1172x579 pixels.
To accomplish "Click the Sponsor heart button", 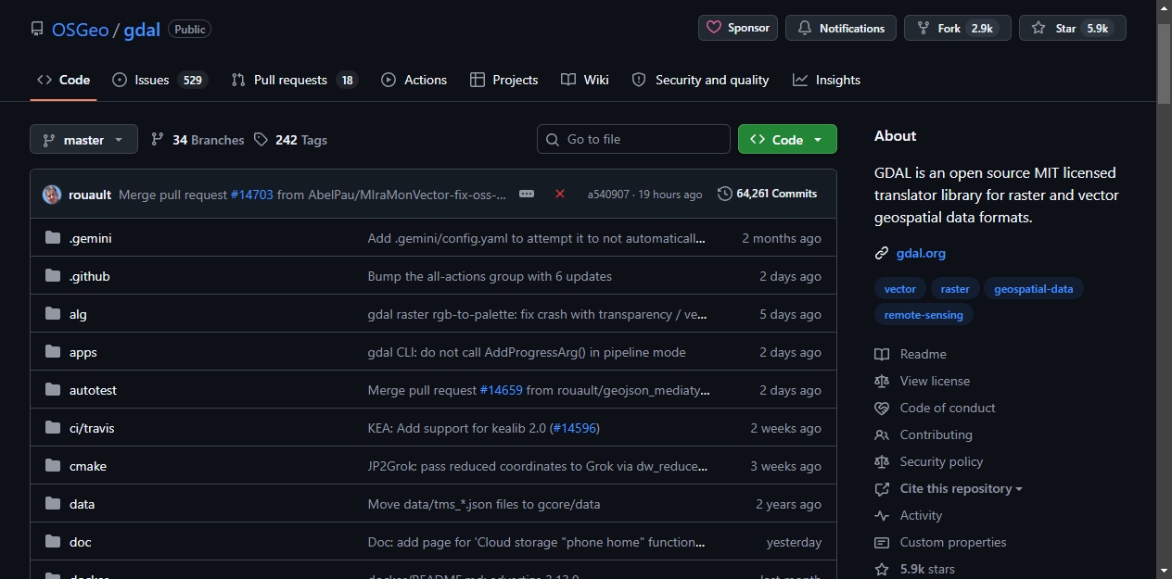I will point(738,28).
